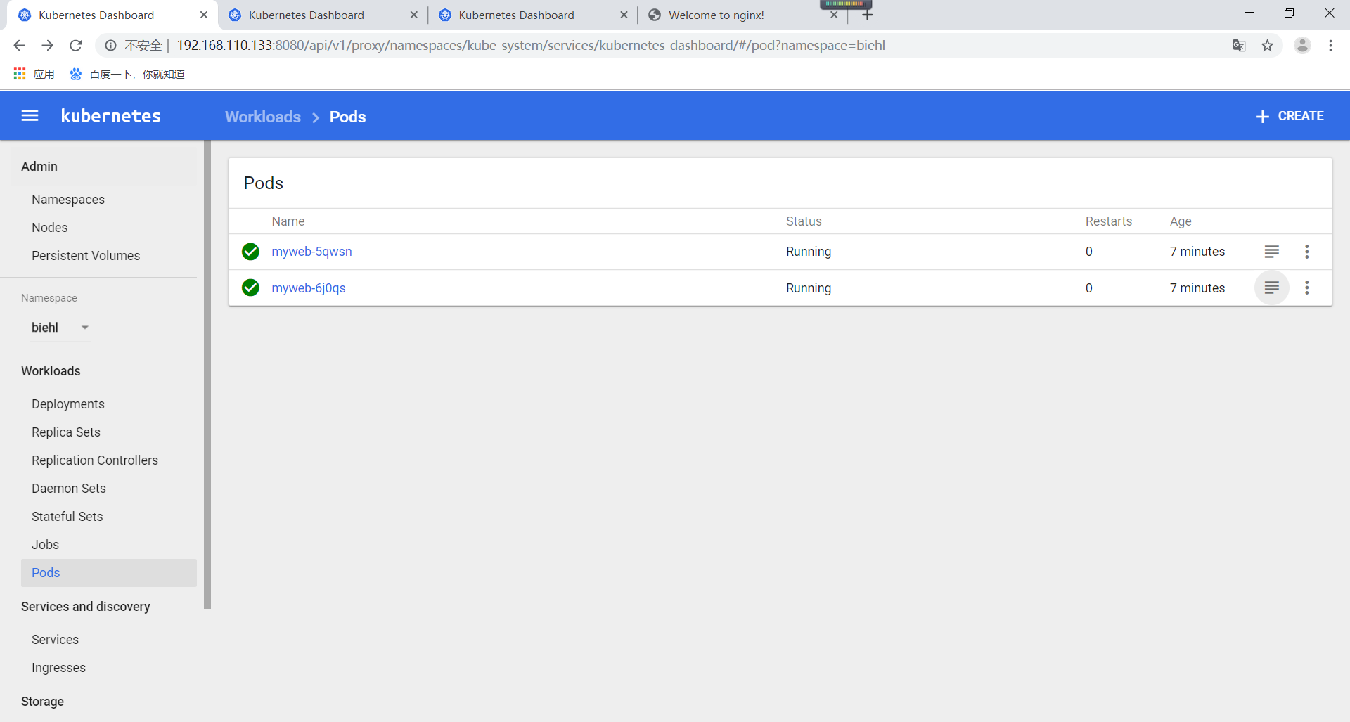This screenshot has height=722, width=1350.
Task: Open Replication Controllers in the sidebar
Action: 95,460
